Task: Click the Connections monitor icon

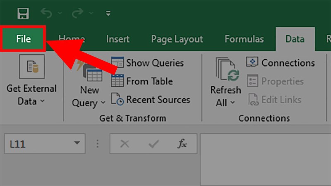Action: pos(252,62)
